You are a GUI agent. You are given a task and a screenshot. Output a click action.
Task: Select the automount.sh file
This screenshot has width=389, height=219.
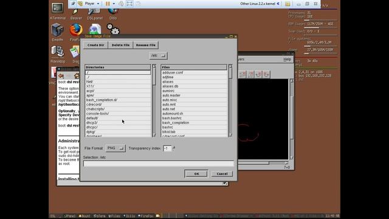coord(194,114)
